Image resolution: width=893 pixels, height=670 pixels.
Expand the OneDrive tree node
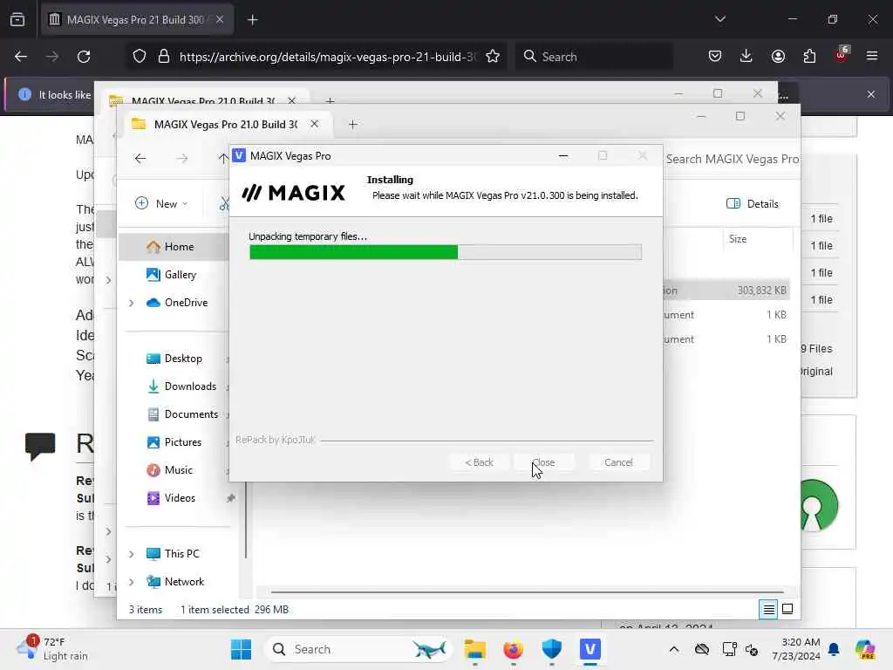(132, 303)
